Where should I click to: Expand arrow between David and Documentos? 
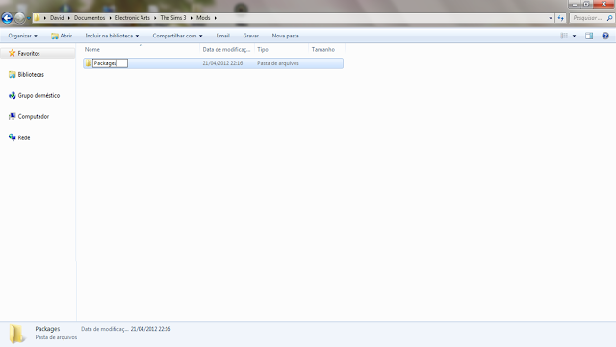point(68,18)
